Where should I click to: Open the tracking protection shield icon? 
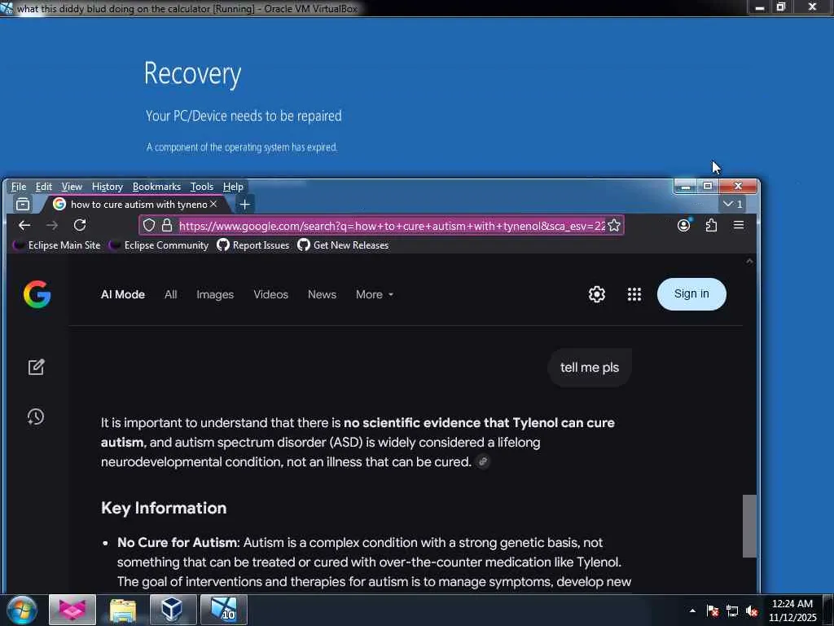(x=149, y=225)
